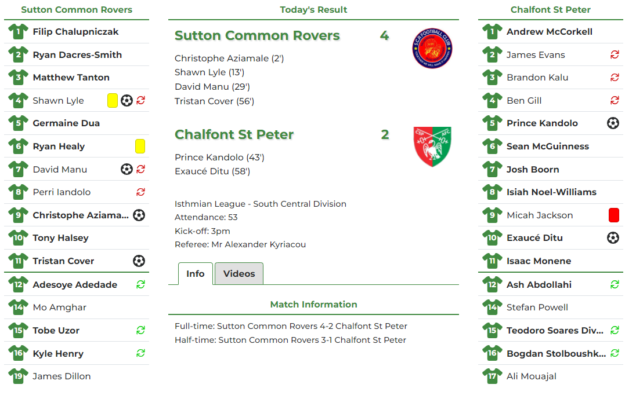The height and width of the screenshot is (399, 636).
Task: Click Shawn Lyle's yellow card icon
Action: coord(111,100)
